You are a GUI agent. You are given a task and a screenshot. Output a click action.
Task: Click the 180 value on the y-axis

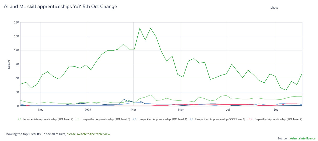click(16, 22)
